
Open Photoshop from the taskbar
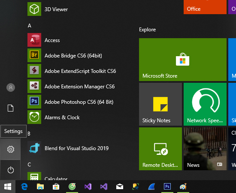167,187
